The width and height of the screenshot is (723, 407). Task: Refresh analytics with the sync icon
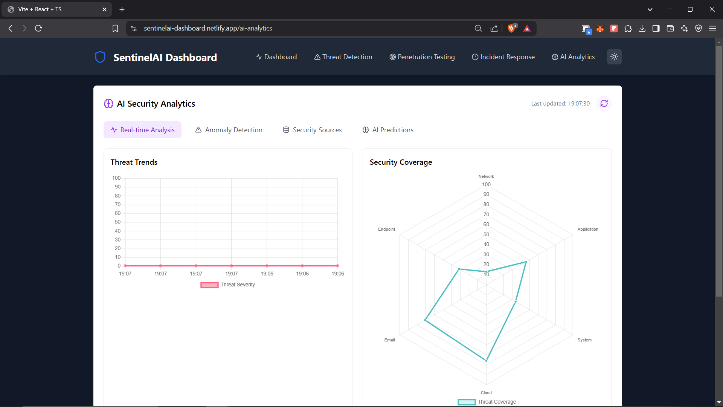604,103
